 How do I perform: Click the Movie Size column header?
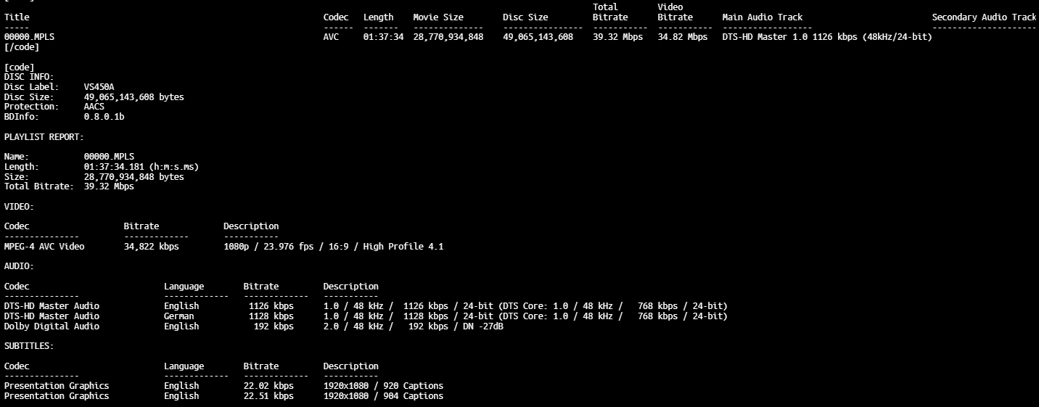click(x=448, y=17)
